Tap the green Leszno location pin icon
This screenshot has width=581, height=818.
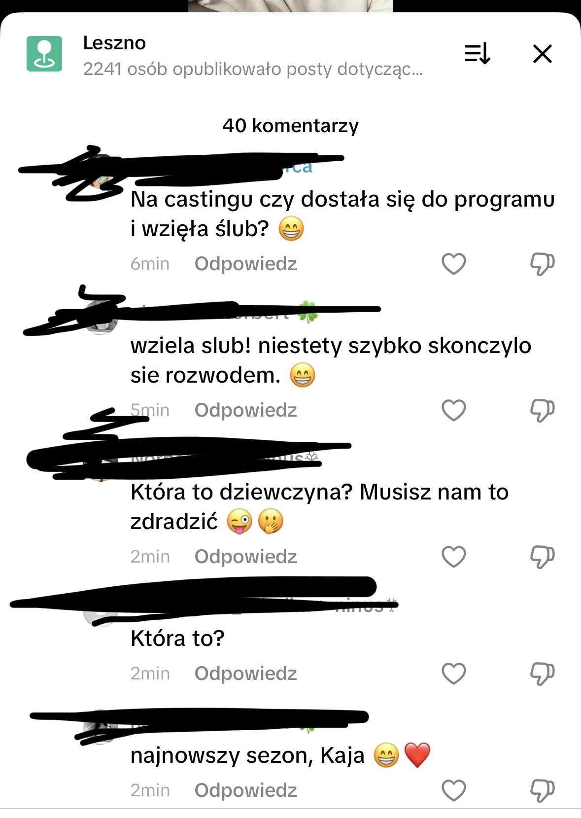pyautogui.click(x=44, y=54)
